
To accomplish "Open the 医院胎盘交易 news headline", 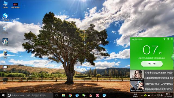I will (159, 89).
